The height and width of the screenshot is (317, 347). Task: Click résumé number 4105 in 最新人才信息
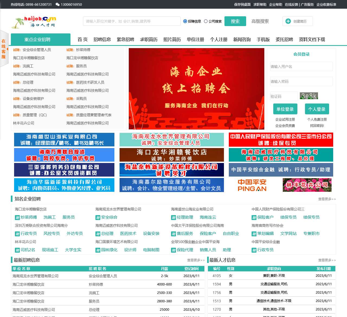click(217, 276)
